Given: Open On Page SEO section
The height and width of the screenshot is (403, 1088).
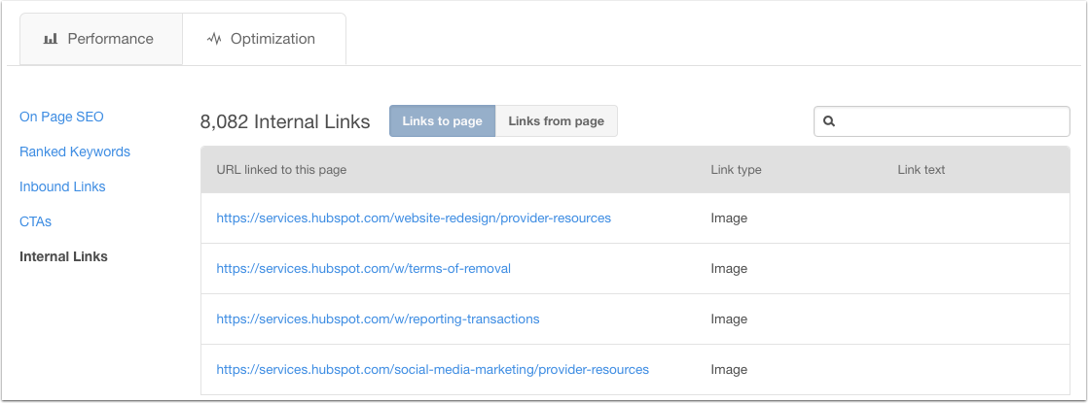Looking at the screenshot, I should point(61,118).
